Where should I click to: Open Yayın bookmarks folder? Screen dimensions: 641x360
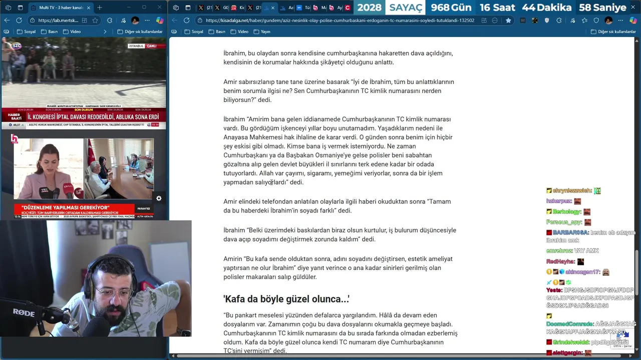tap(262, 31)
